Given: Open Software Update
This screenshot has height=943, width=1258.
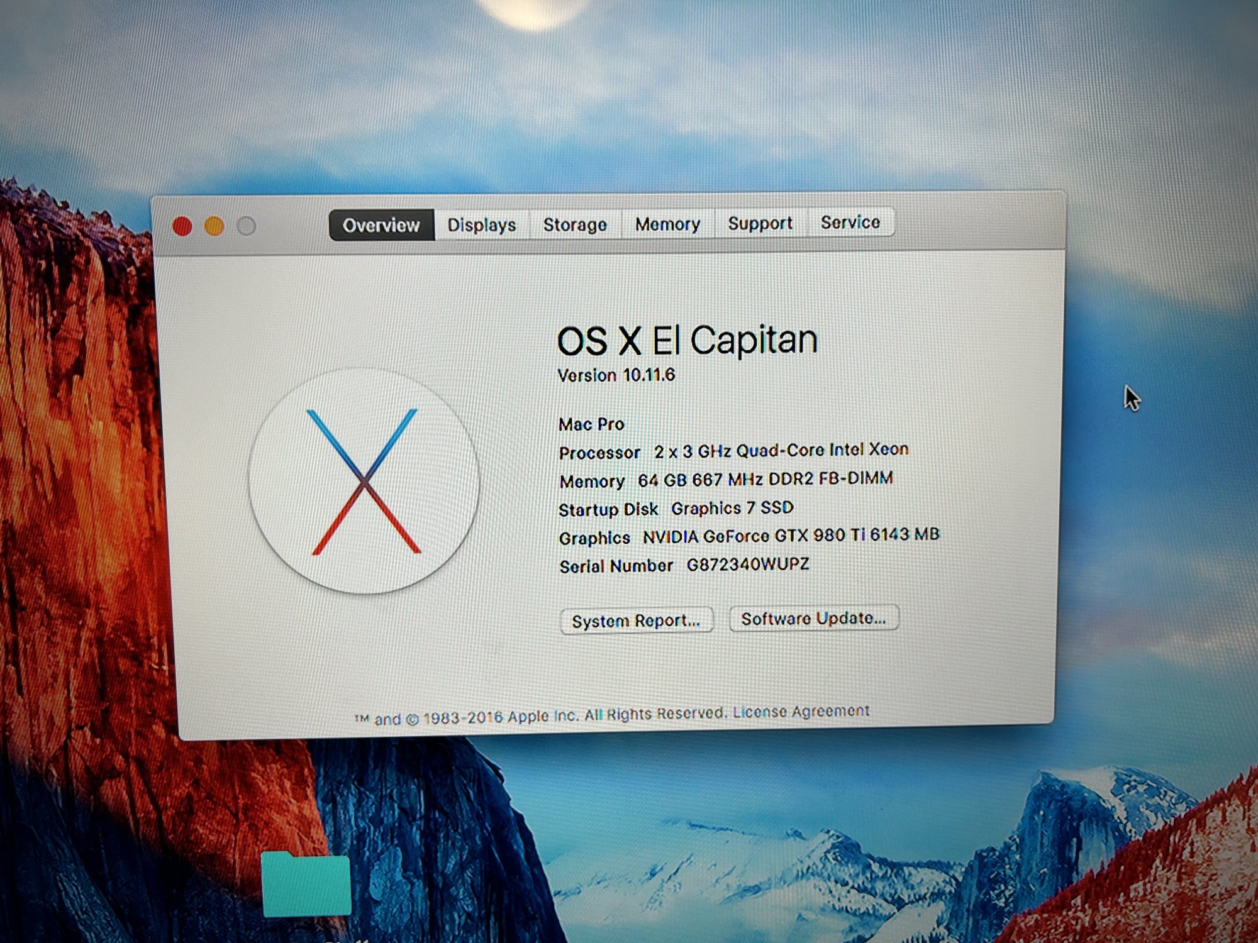Looking at the screenshot, I should (813, 619).
